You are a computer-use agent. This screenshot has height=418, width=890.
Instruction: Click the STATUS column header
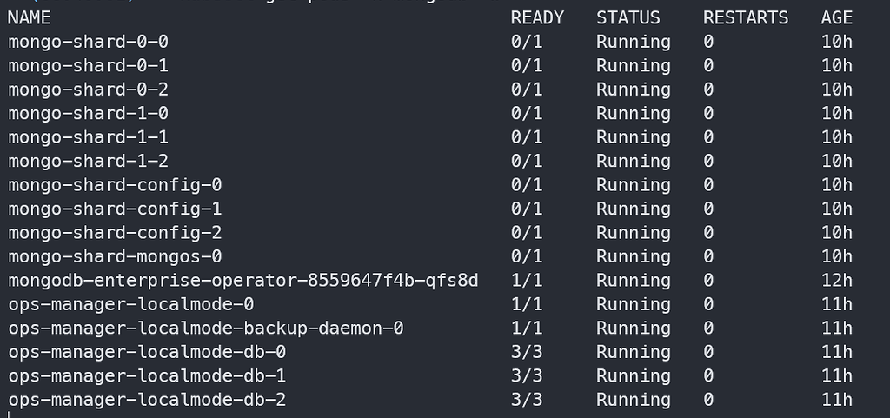pos(628,17)
